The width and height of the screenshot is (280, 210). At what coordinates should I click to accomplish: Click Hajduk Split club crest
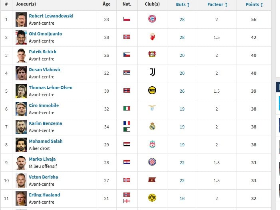(152, 162)
